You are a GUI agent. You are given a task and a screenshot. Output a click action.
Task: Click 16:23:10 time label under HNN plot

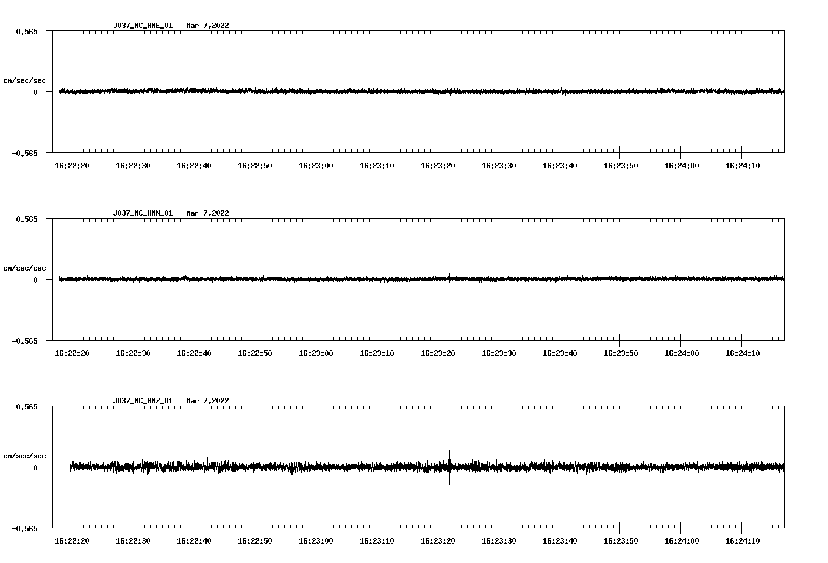coord(376,353)
